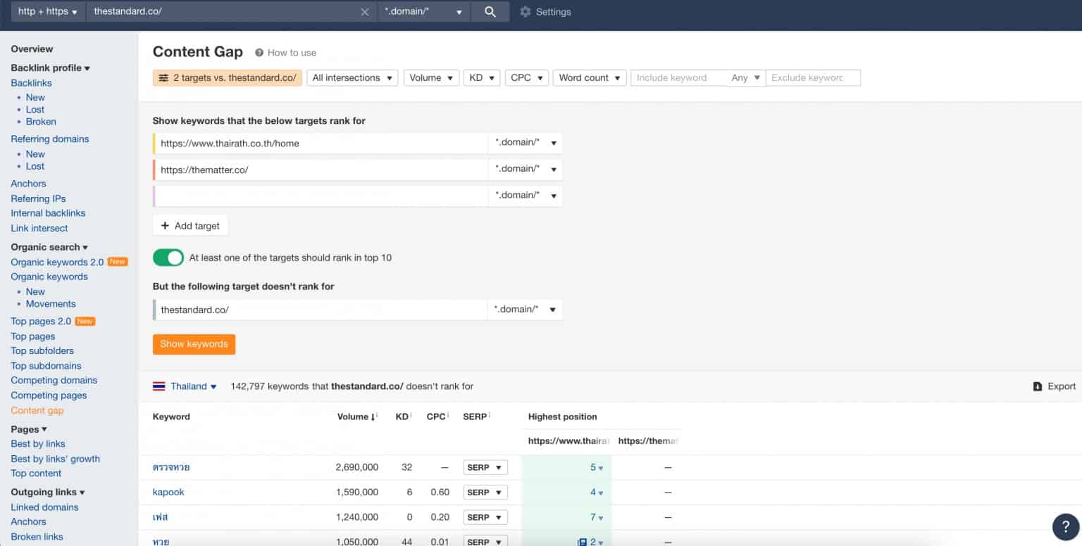This screenshot has width=1082, height=546.
Task: Open the kapook keyword link
Action: tap(168, 492)
